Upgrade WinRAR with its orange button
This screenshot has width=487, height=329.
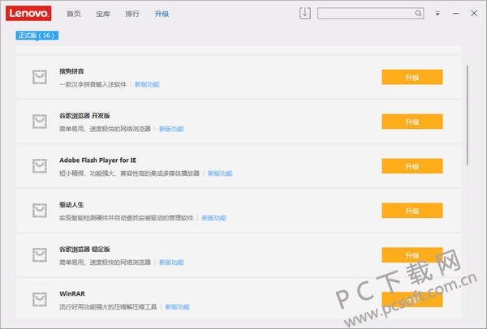point(412,299)
